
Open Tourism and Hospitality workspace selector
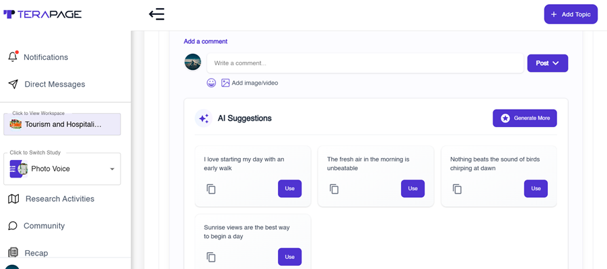pyautogui.click(x=62, y=124)
